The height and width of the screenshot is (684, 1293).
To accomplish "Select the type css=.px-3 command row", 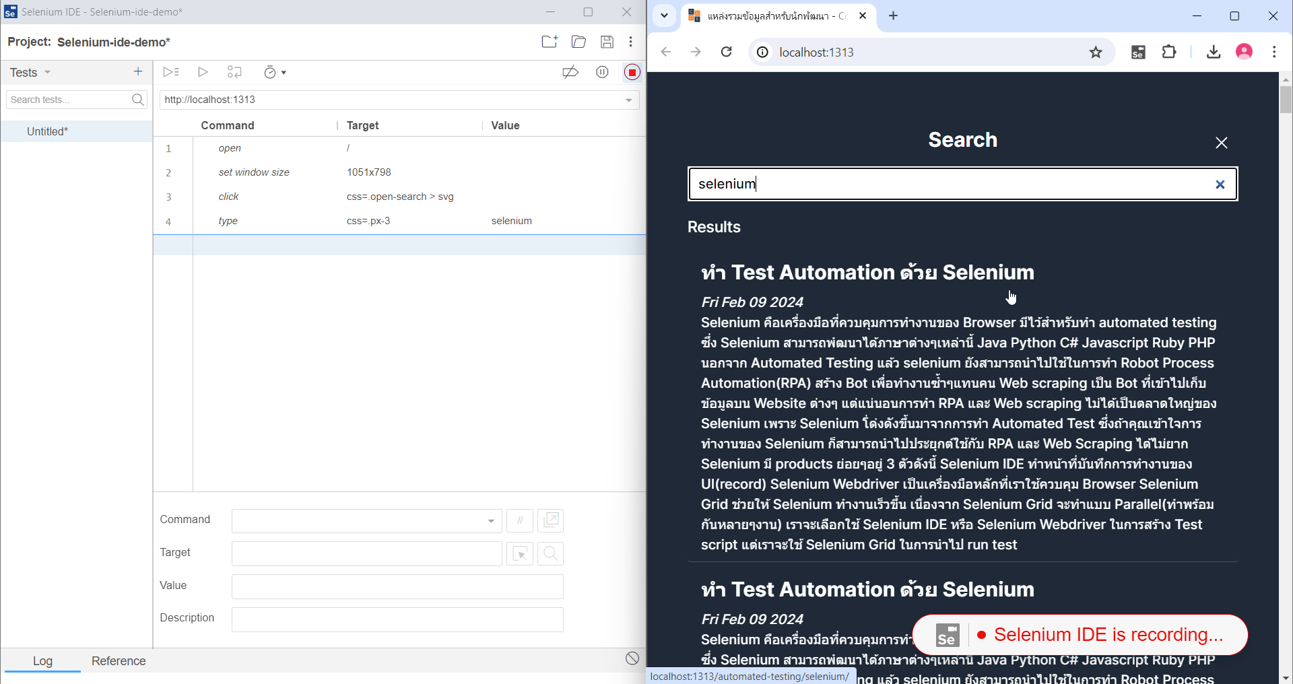I will (x=399, y=221).
